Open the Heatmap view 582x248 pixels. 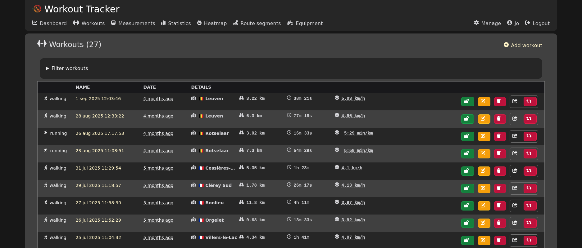pyautogui.click(x=212, y=23)
